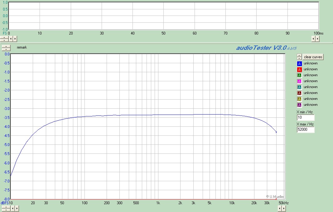The height and width of the screenshot is (212, 333).
Task: Click the remark label
Action: coord(22,48)
